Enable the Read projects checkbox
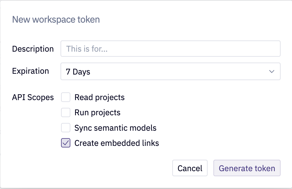Image resolution: width=292 pixels, height=189 pixels. coord(66,97)
